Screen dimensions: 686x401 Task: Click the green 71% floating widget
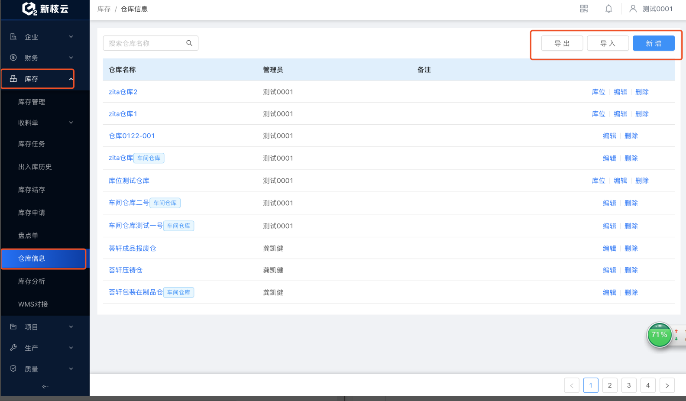tap(659, 335)
